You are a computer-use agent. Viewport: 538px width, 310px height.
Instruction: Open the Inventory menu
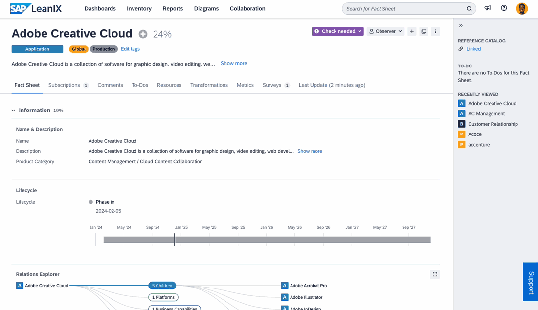point(139,9)
